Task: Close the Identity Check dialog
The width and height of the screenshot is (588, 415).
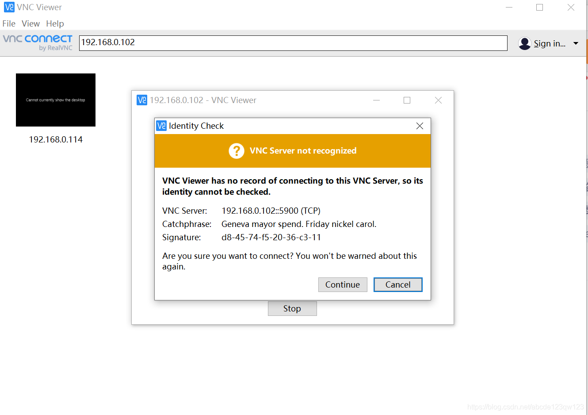Action: 420,126
